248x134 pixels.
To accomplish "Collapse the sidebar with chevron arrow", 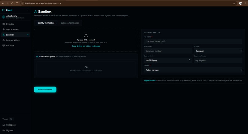I will 28,10.
